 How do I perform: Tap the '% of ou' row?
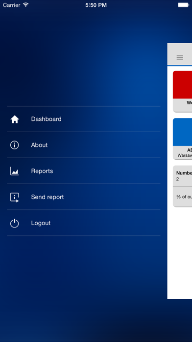(182, 197)
